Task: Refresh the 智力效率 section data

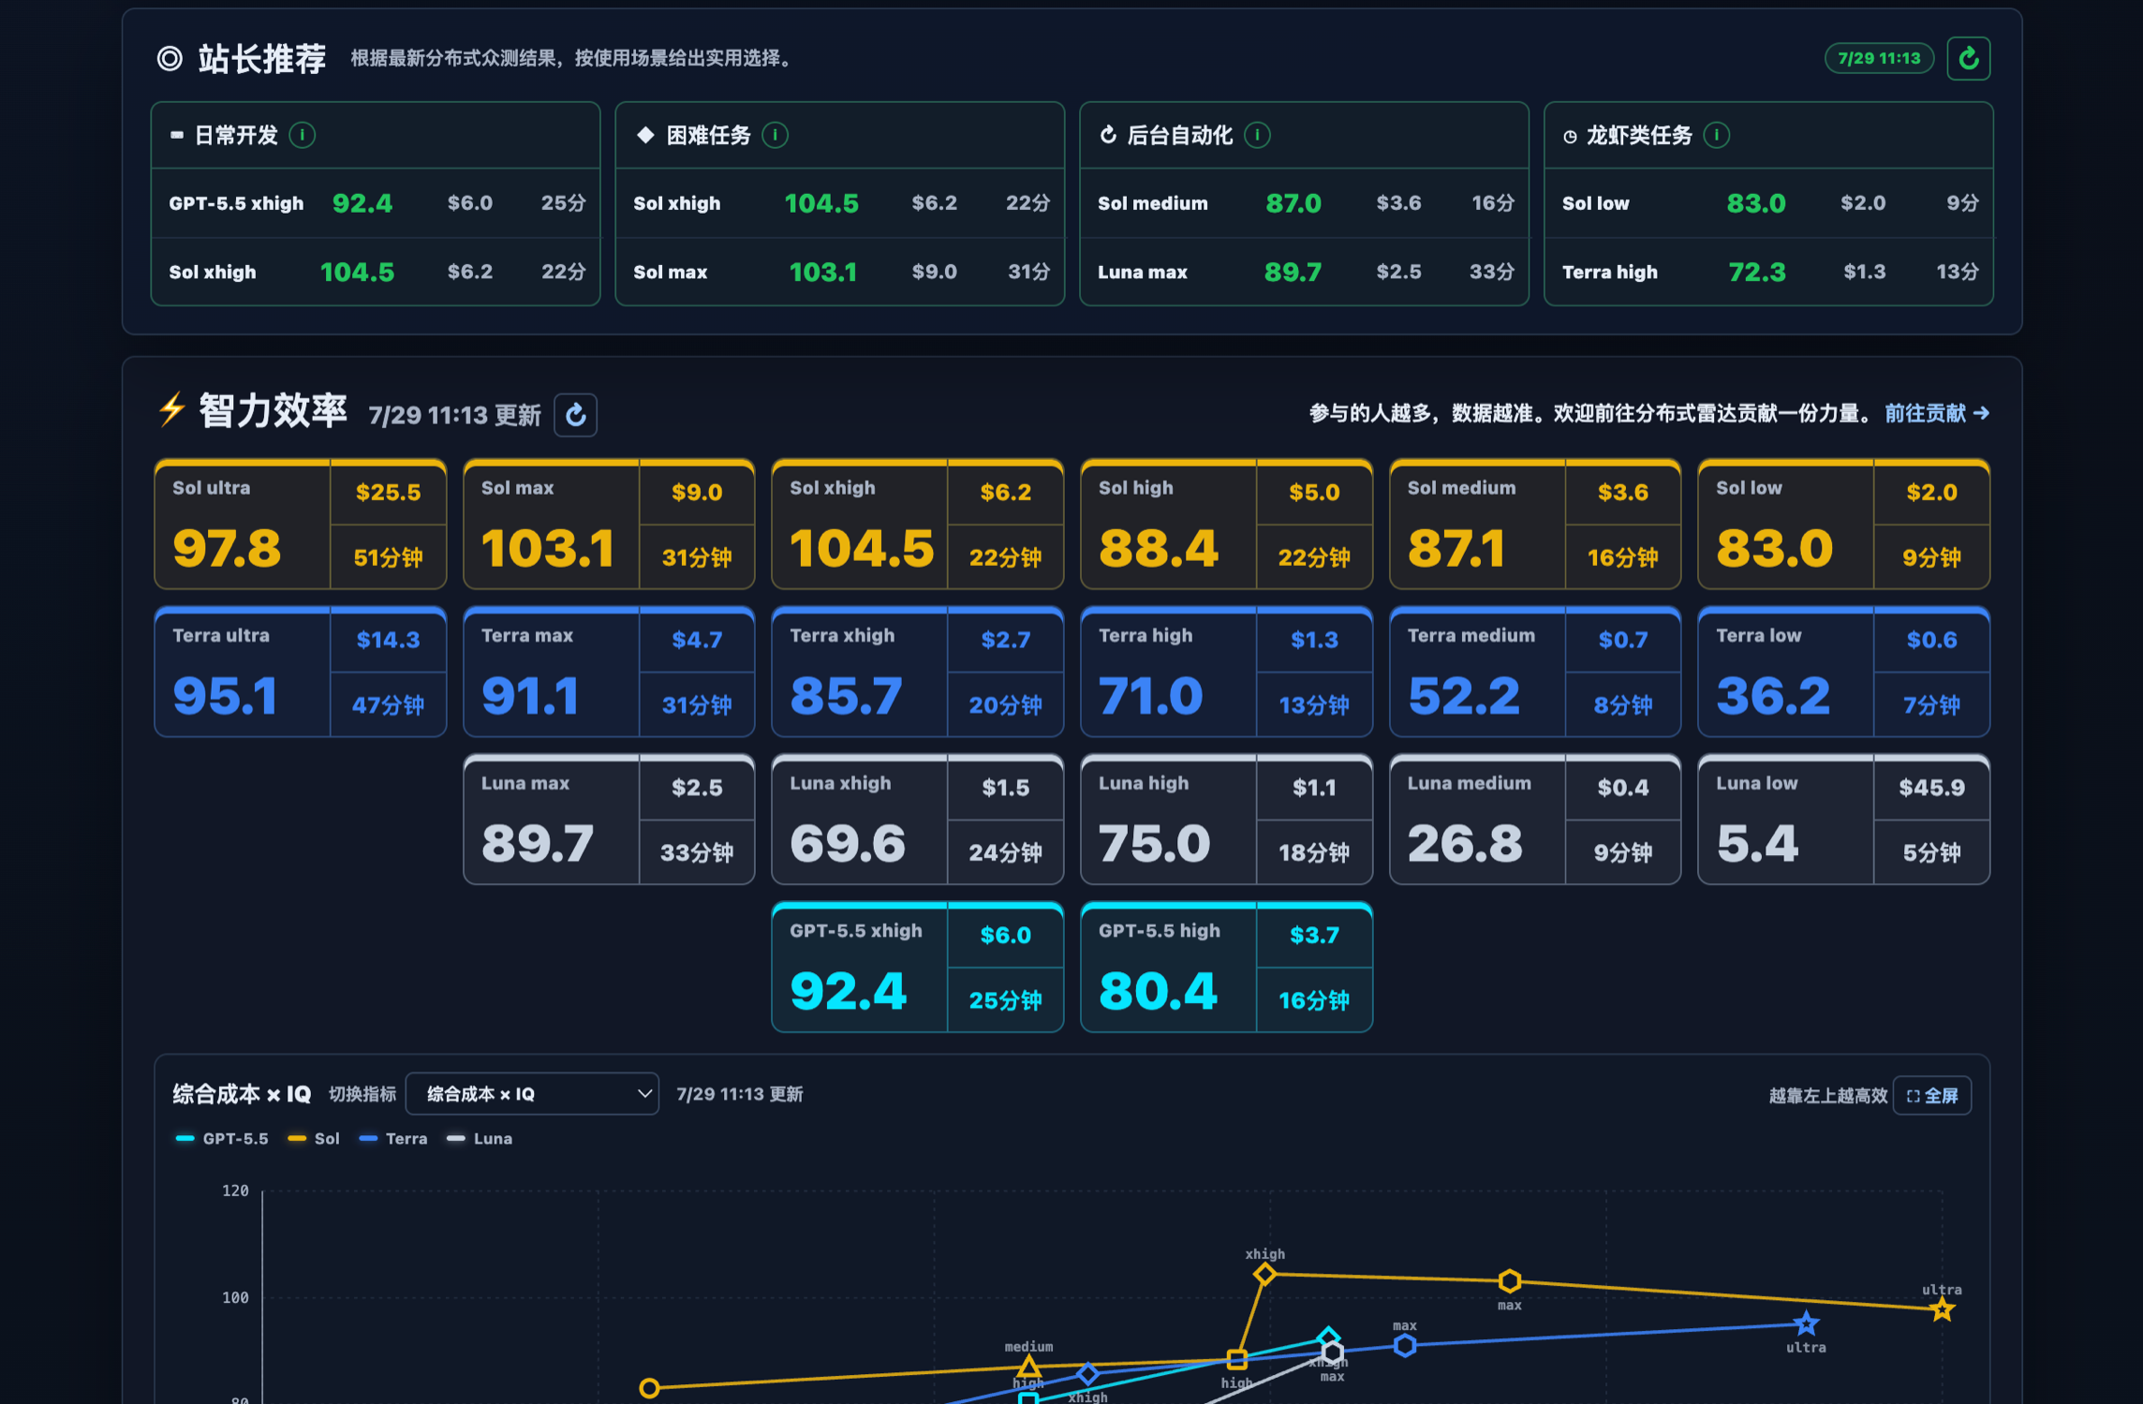Action: [x=575, y=414]
